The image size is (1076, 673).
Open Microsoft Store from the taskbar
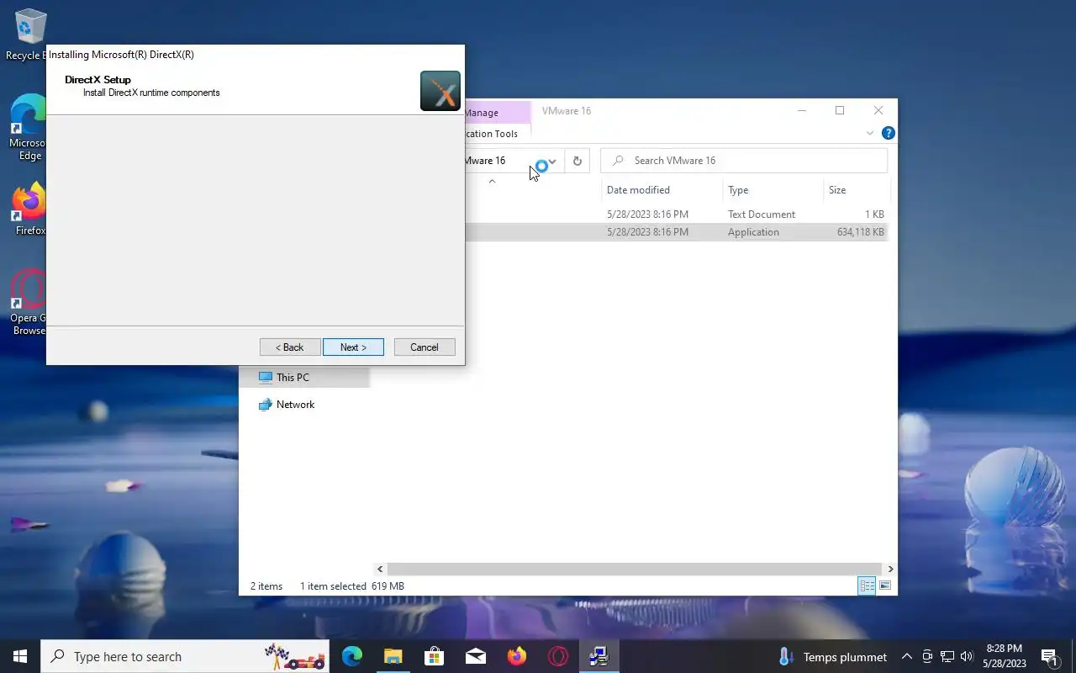click(434, 656)
